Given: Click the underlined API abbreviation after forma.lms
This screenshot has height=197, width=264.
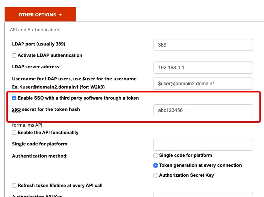Looking at the screenshot, I should tap(39, 125).
